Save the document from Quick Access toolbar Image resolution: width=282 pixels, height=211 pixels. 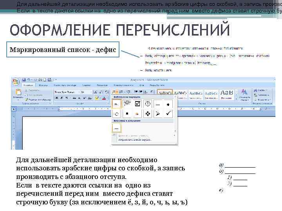[x=24, y=80]
